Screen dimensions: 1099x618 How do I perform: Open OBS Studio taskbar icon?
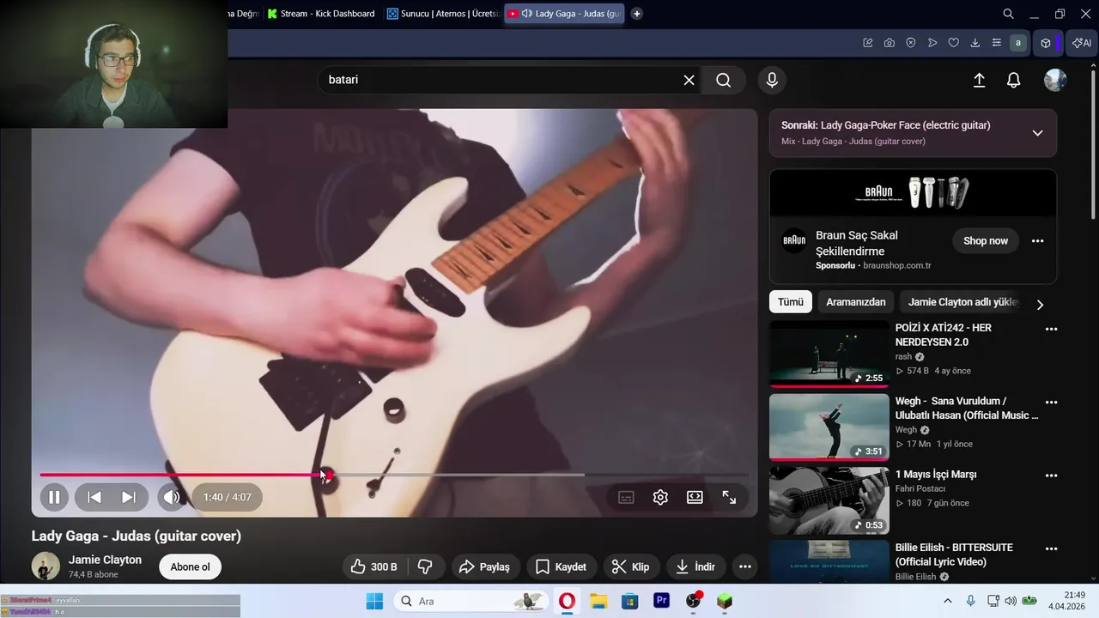(x=693, y=601)
